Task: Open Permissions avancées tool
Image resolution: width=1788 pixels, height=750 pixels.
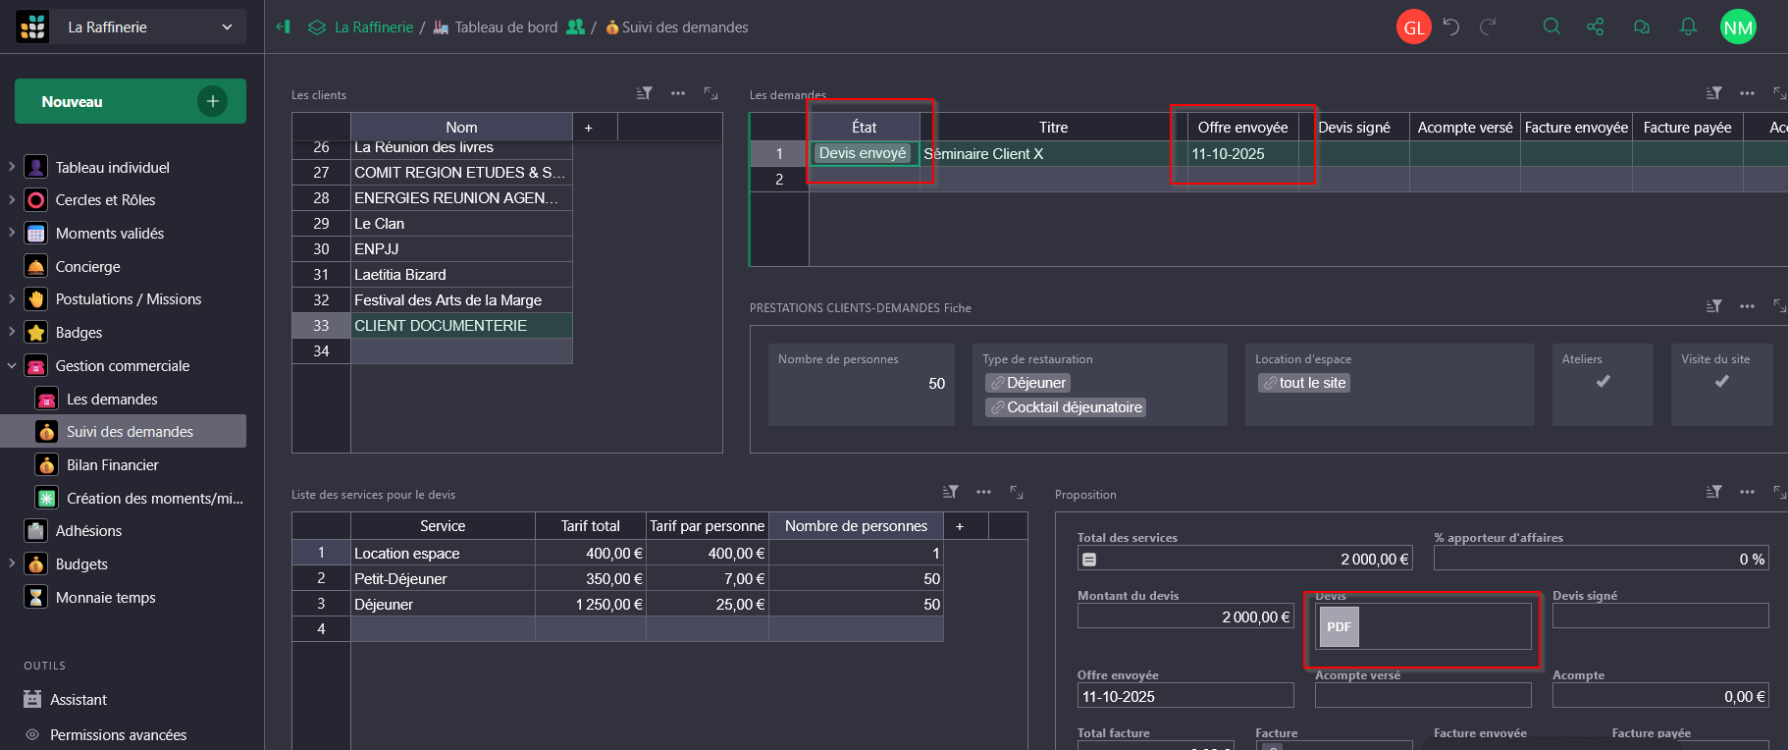Action: tap(118, 735)
